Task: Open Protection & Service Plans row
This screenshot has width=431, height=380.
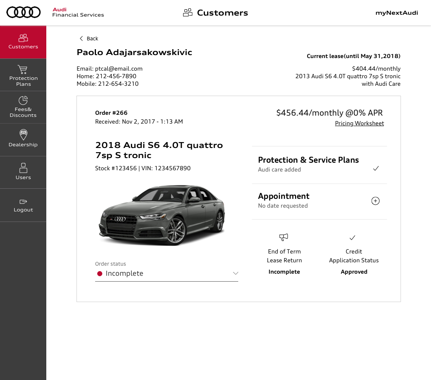Action: point(319,165)
